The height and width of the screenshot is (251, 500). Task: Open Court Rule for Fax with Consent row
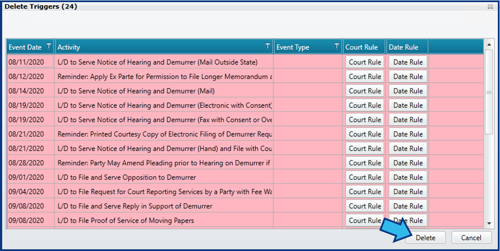[x=365, y=120]
